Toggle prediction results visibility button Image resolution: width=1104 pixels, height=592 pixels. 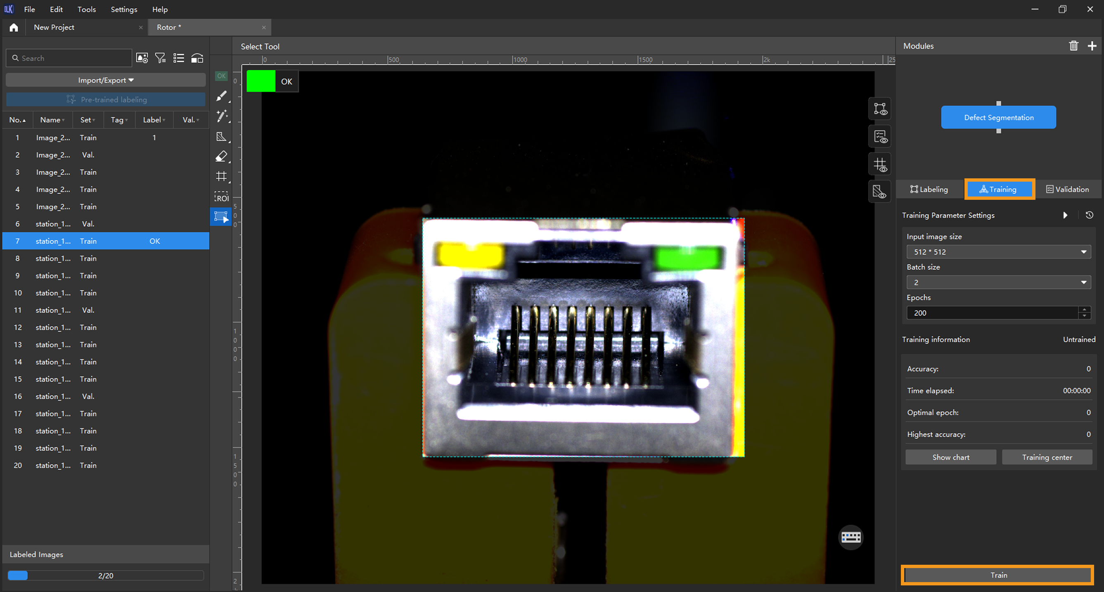[879, 137]
